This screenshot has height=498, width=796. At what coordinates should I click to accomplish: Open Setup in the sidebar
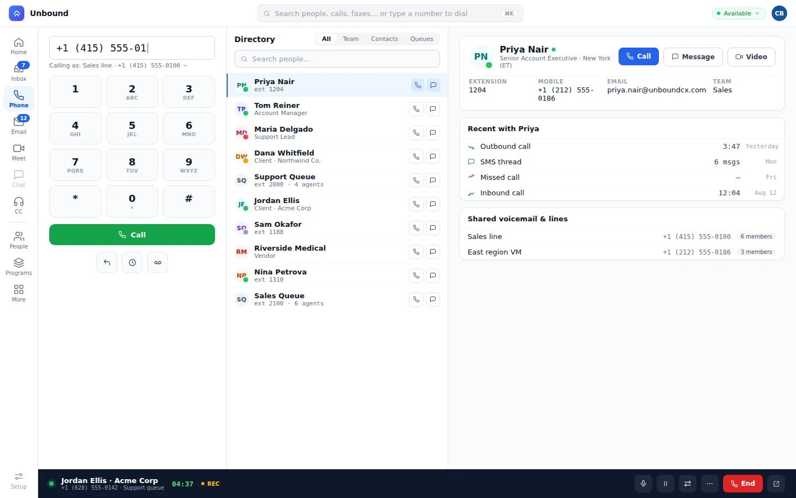(x=19, y=480)
